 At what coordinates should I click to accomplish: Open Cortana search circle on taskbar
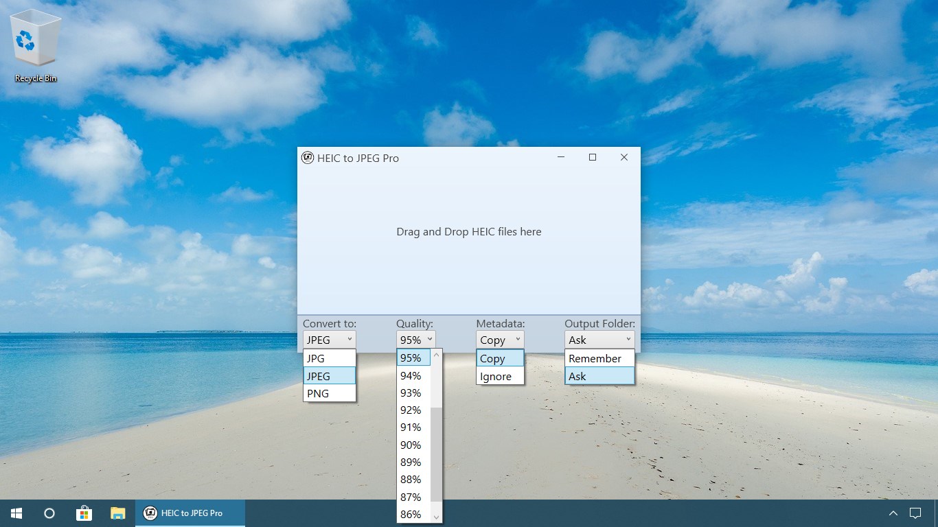point(49,513)
